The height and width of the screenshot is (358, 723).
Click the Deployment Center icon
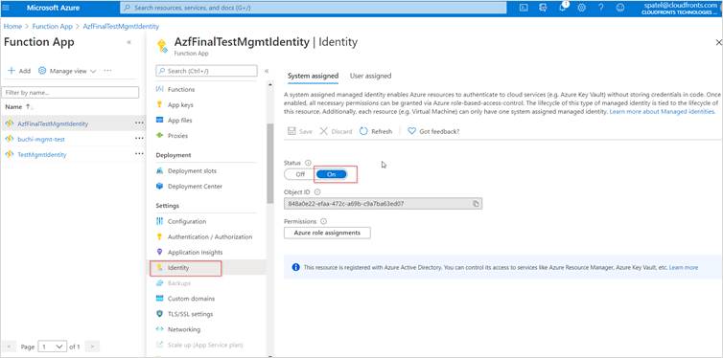coord(160,186)
